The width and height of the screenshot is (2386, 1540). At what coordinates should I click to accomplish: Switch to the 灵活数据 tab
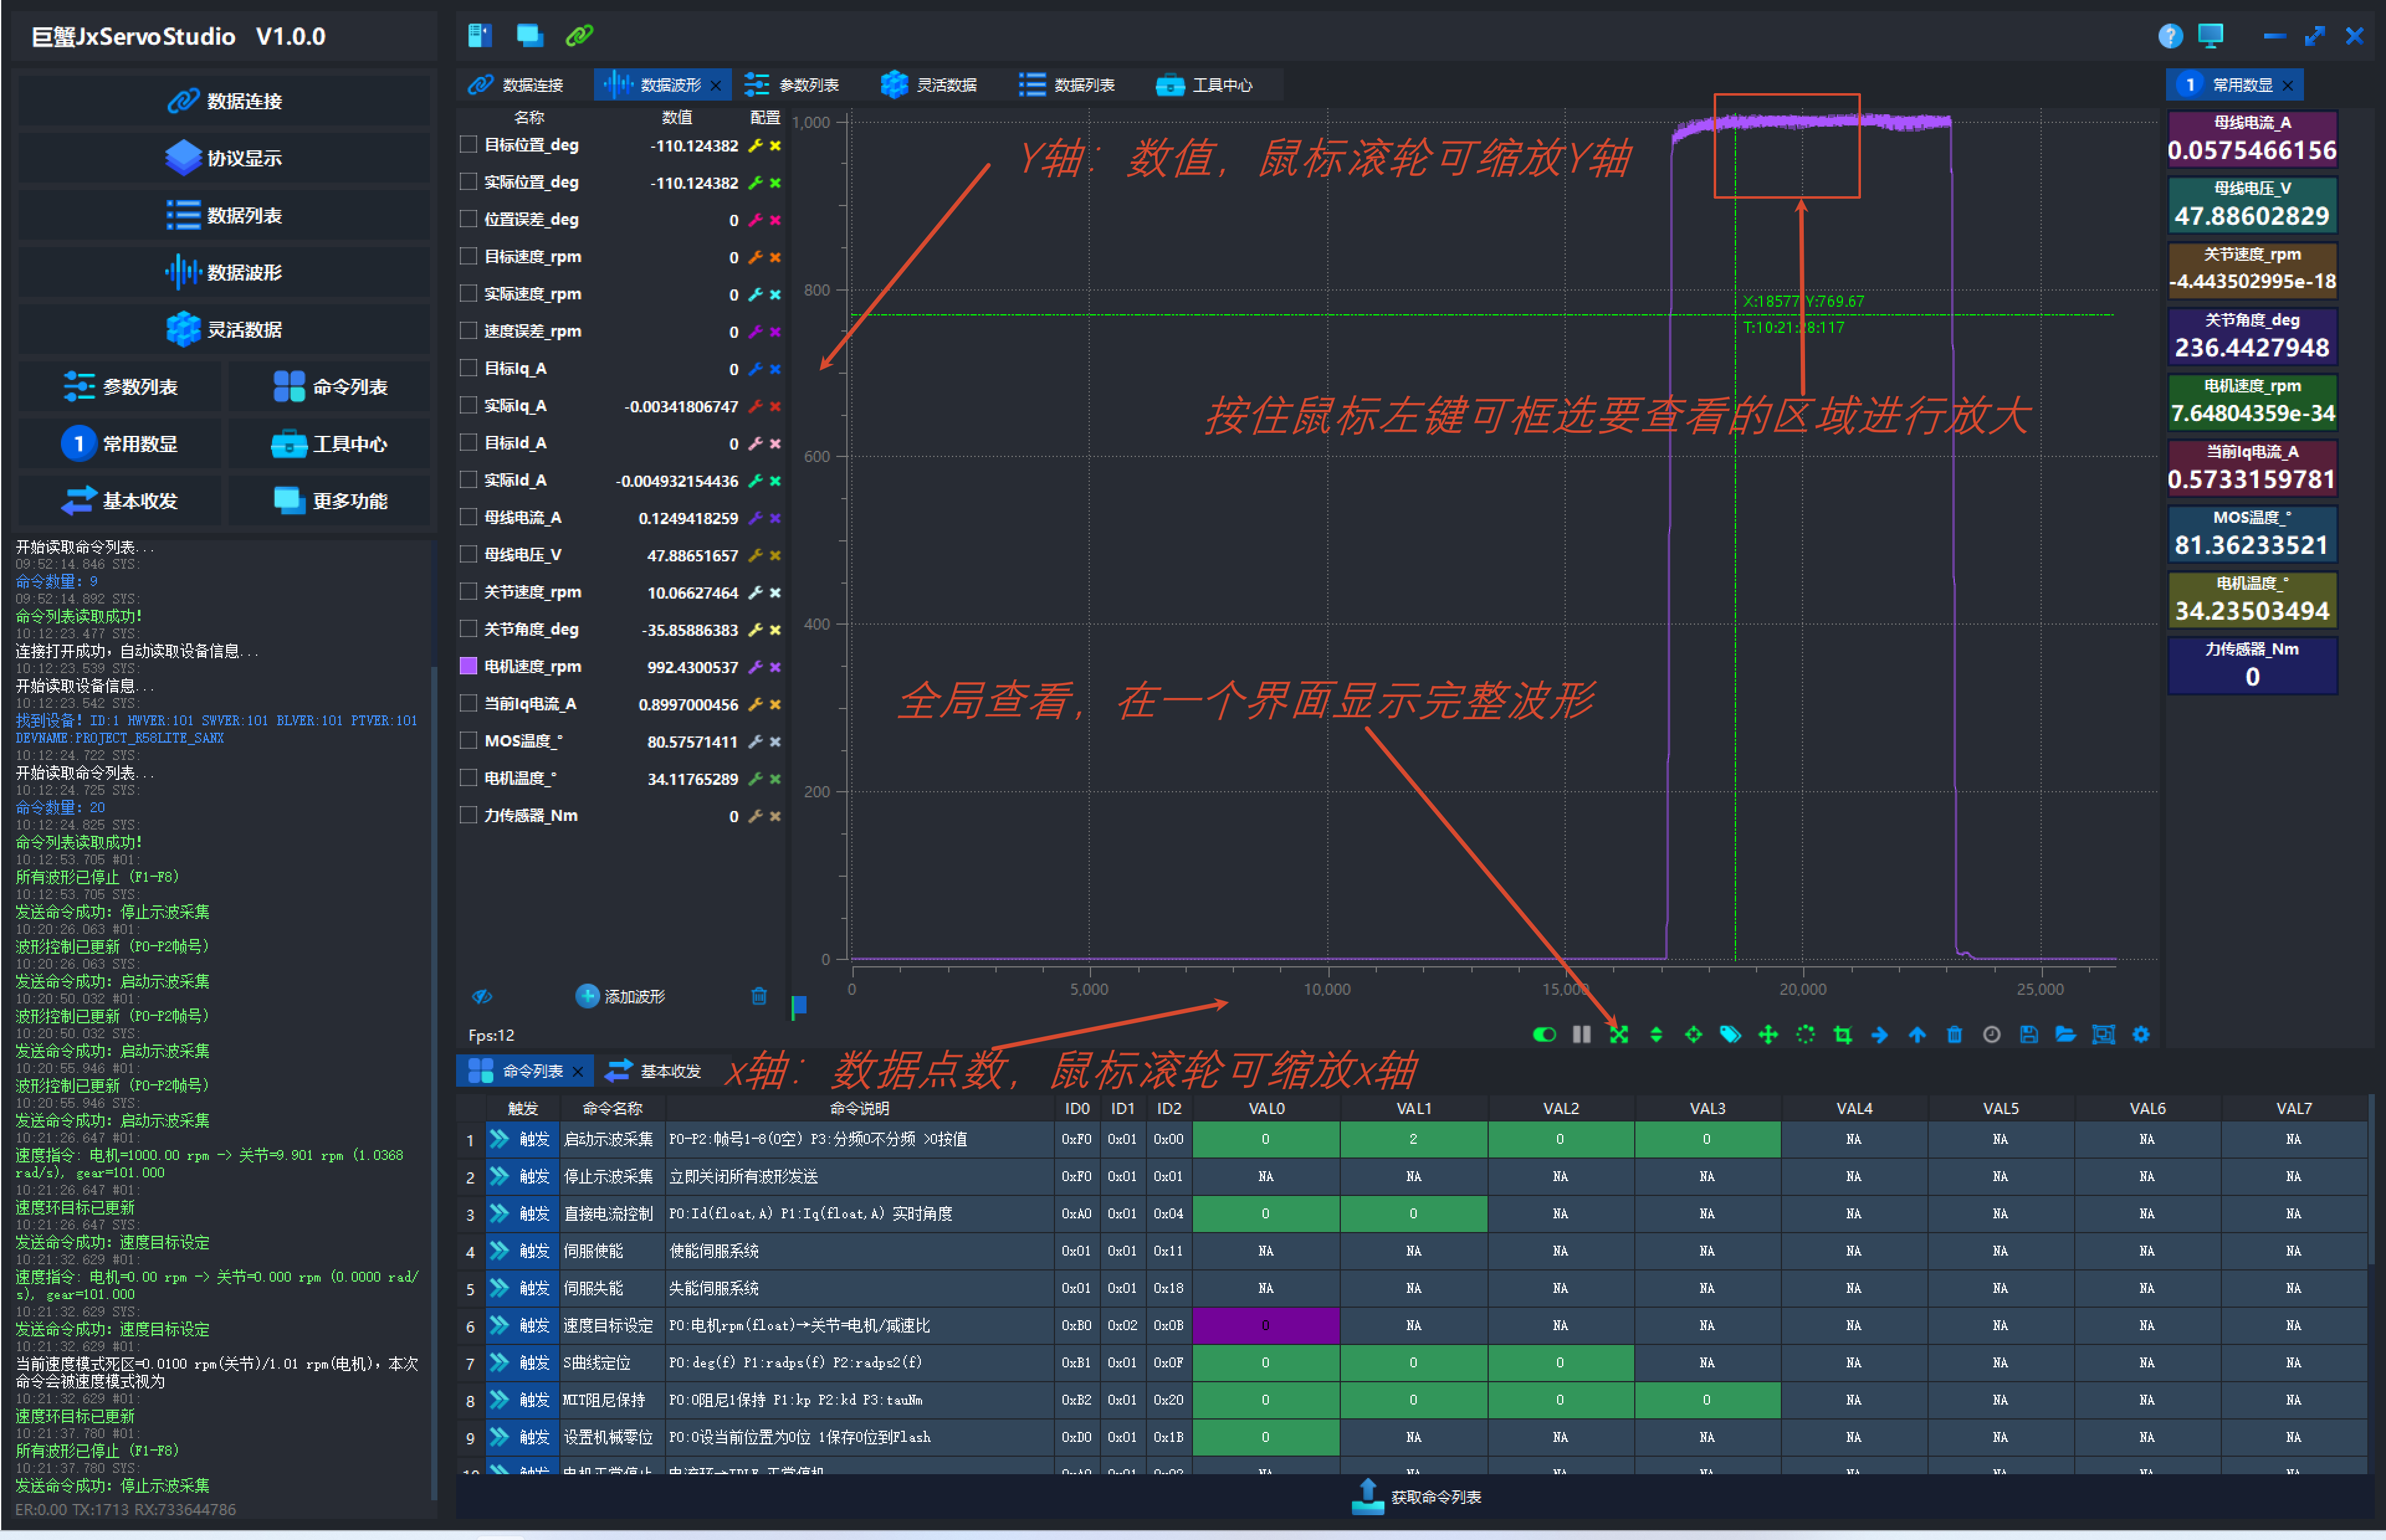pyautogui.click(x=930, y=85)
